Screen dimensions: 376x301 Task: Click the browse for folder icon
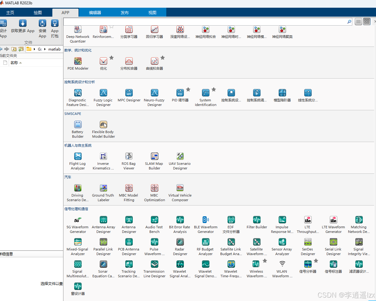pos(21,49)
